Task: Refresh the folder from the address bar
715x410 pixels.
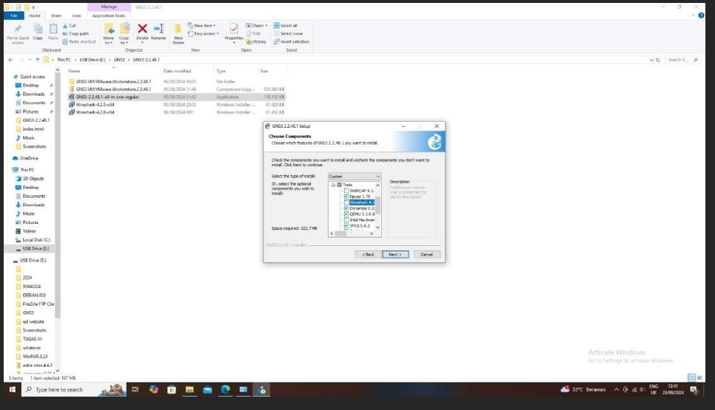Action: click(658, 60)
